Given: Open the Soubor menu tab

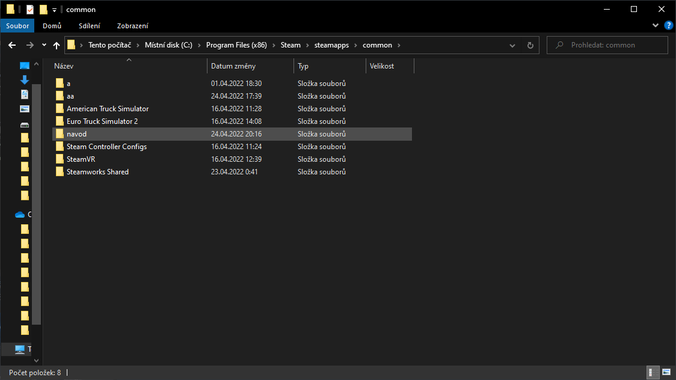Looking at the screenshot, I should tap(17, 25).
